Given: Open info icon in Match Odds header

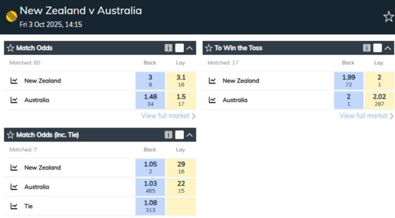Looking at the screenshot, I should tap(169, 48).
